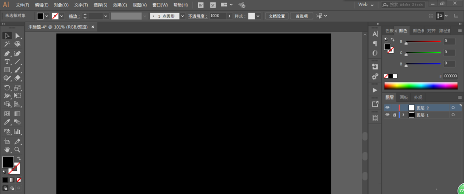464x194 pixels.
Task: Set None mode button in toolbox
Action: (x=19, y=180)
